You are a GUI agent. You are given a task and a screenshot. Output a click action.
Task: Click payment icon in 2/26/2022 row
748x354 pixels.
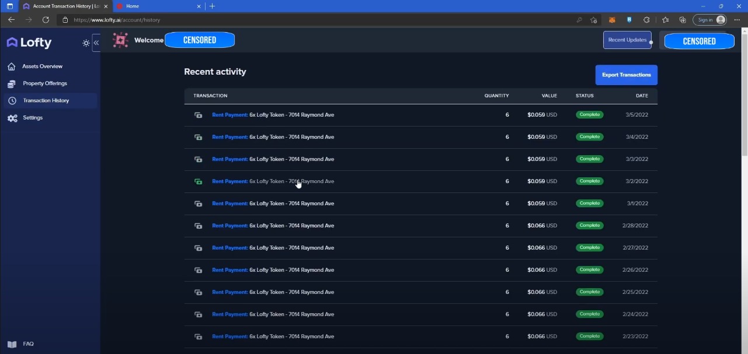[198, 270]
